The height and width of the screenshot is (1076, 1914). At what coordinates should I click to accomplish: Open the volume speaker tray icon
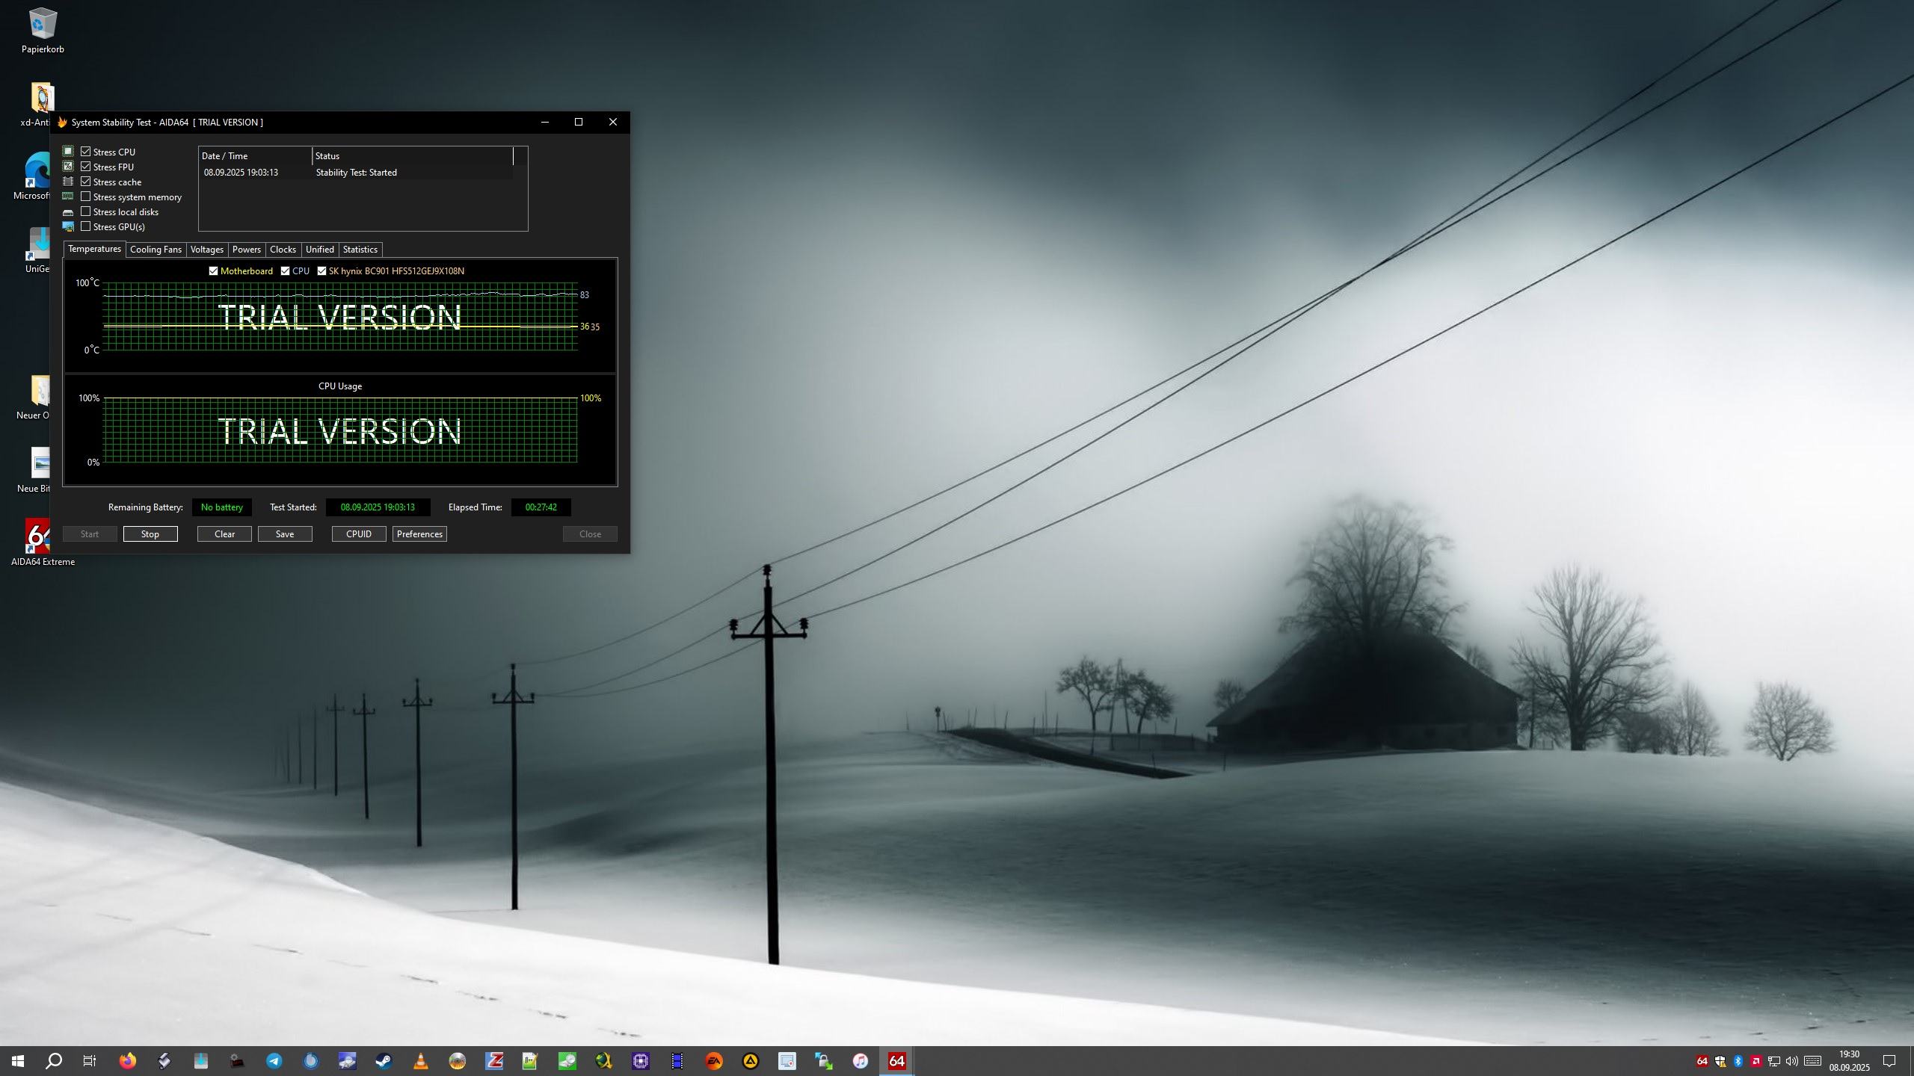click(1792, 1061)
